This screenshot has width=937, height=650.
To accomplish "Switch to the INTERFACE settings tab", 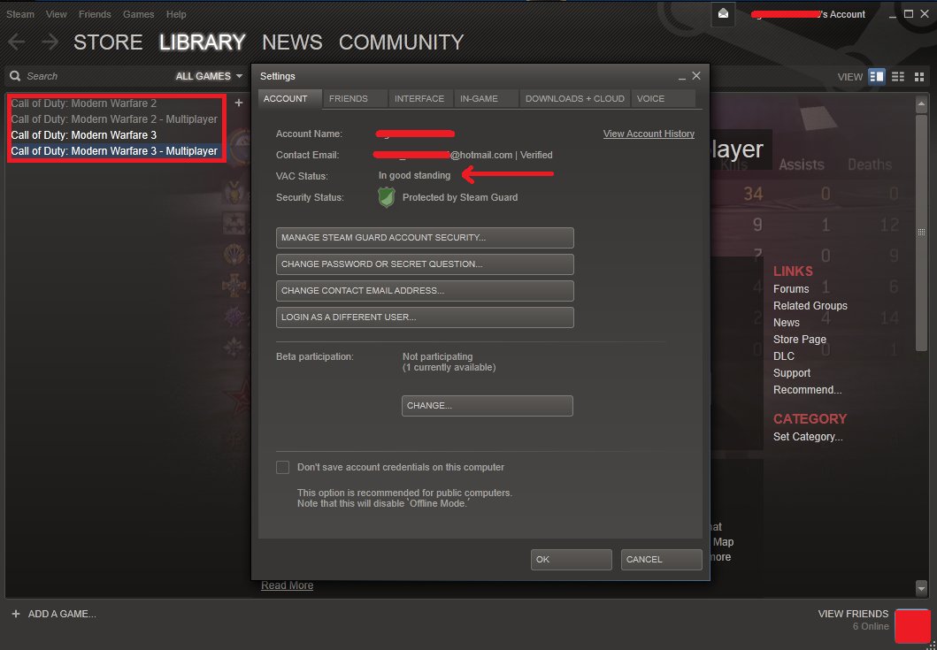I will (420, 98).
